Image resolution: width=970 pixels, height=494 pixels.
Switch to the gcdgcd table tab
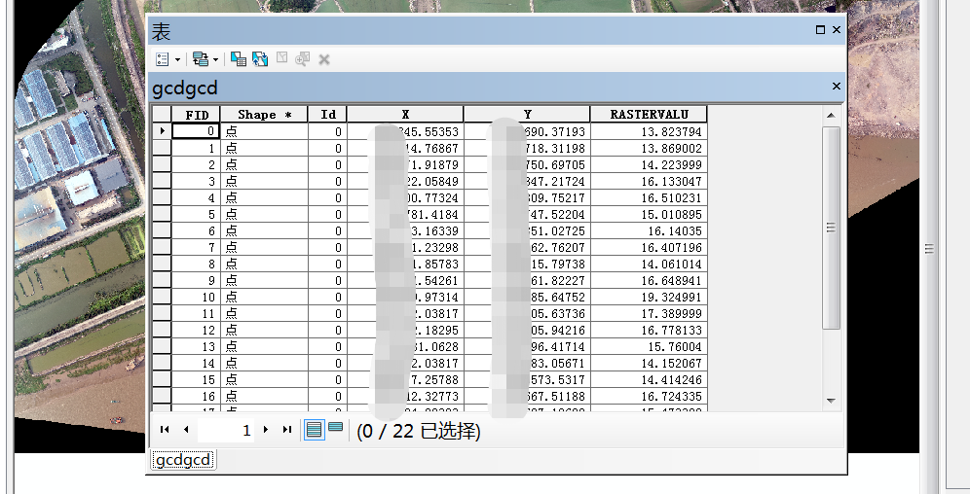pyautogui.click(x=184, y=460)
